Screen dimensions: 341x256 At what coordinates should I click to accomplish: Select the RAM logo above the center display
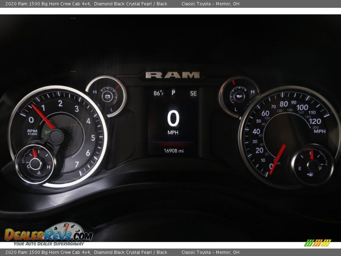(x=173, y=75)
